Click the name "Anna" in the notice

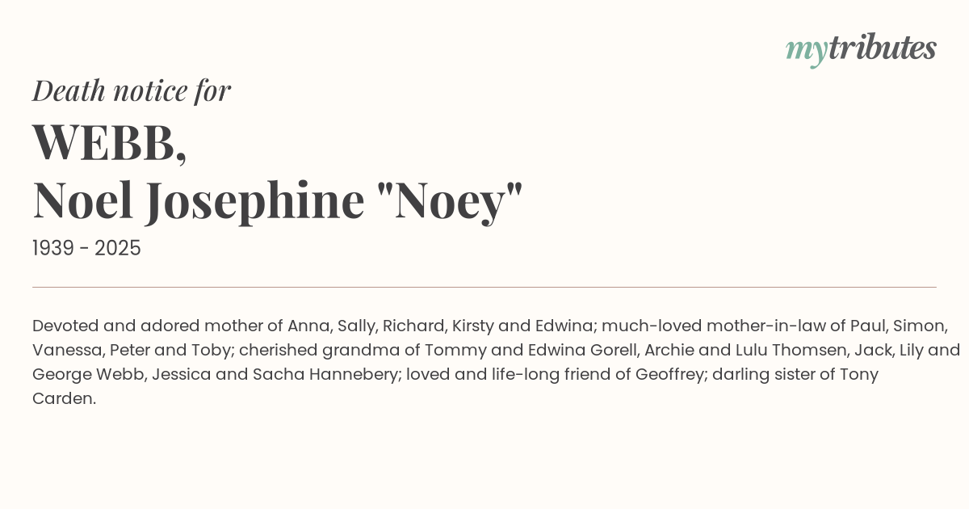click(x=308, y=326)
